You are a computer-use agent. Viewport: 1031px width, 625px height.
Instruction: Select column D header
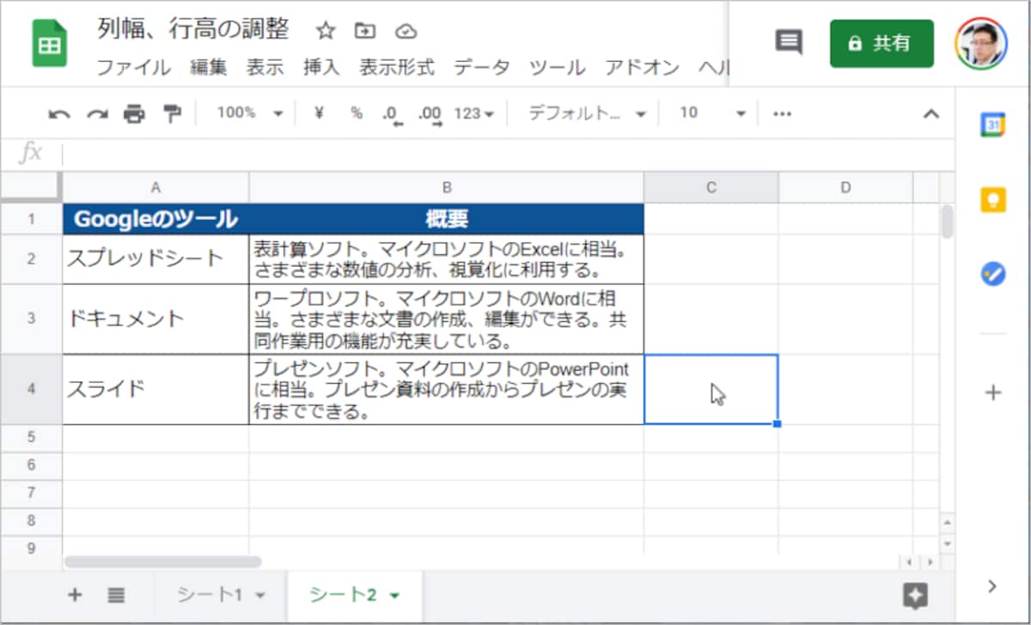845,187
